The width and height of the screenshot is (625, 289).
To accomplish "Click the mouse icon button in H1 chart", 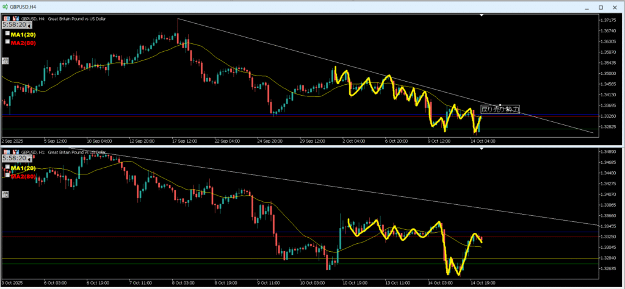I will [5, 194].
